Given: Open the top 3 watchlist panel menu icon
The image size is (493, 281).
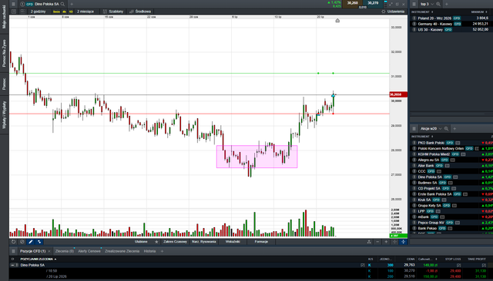Looking at the screenshot, I should tap(414, 4).
